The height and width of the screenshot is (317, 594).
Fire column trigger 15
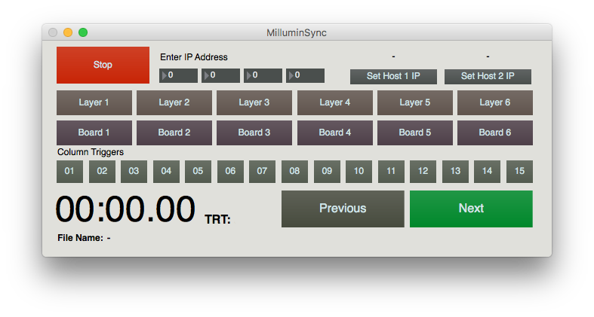click(x=519, y=172)
